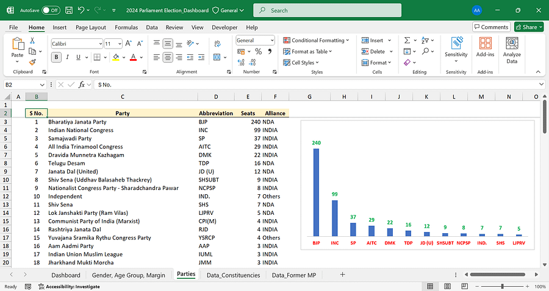This screenshot has height=291, width=549.
Task: Click the zoom slider handle
Action: (x=503, y=286)
